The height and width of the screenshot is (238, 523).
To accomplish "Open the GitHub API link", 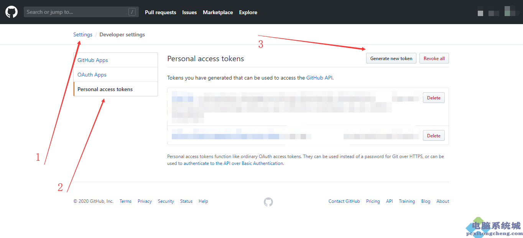I will point(319,78).
